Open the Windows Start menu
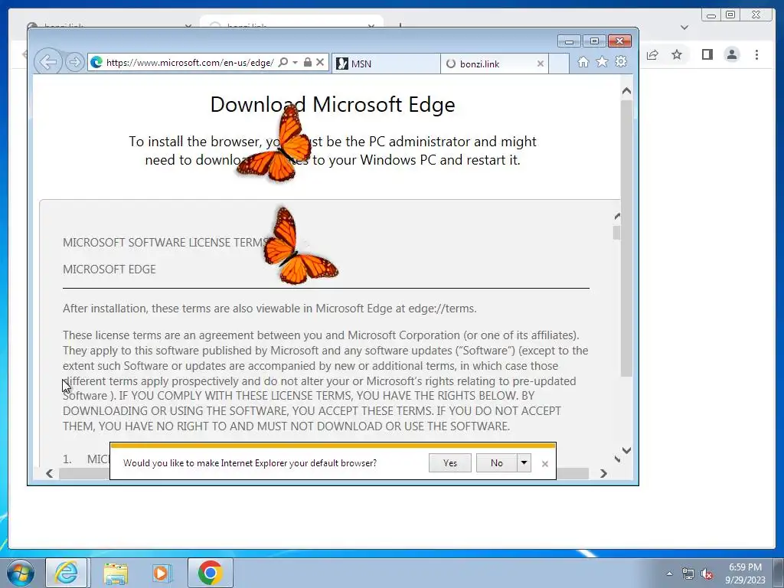The width and height of the screenshot is (784, 588). [x=21, y=573]
